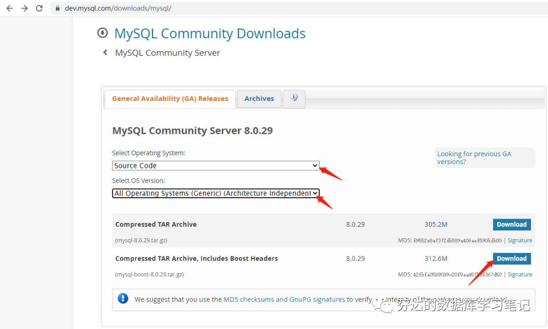Image resolution: width=548 pixels, height=329 pixels.
Task: Go forward with the browser forward arrow
Action: [24, 8]
